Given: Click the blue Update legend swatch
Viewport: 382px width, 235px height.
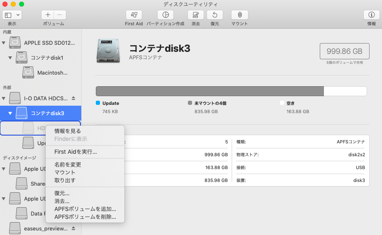Looking at the screenshot, I should tap(98, 103).
